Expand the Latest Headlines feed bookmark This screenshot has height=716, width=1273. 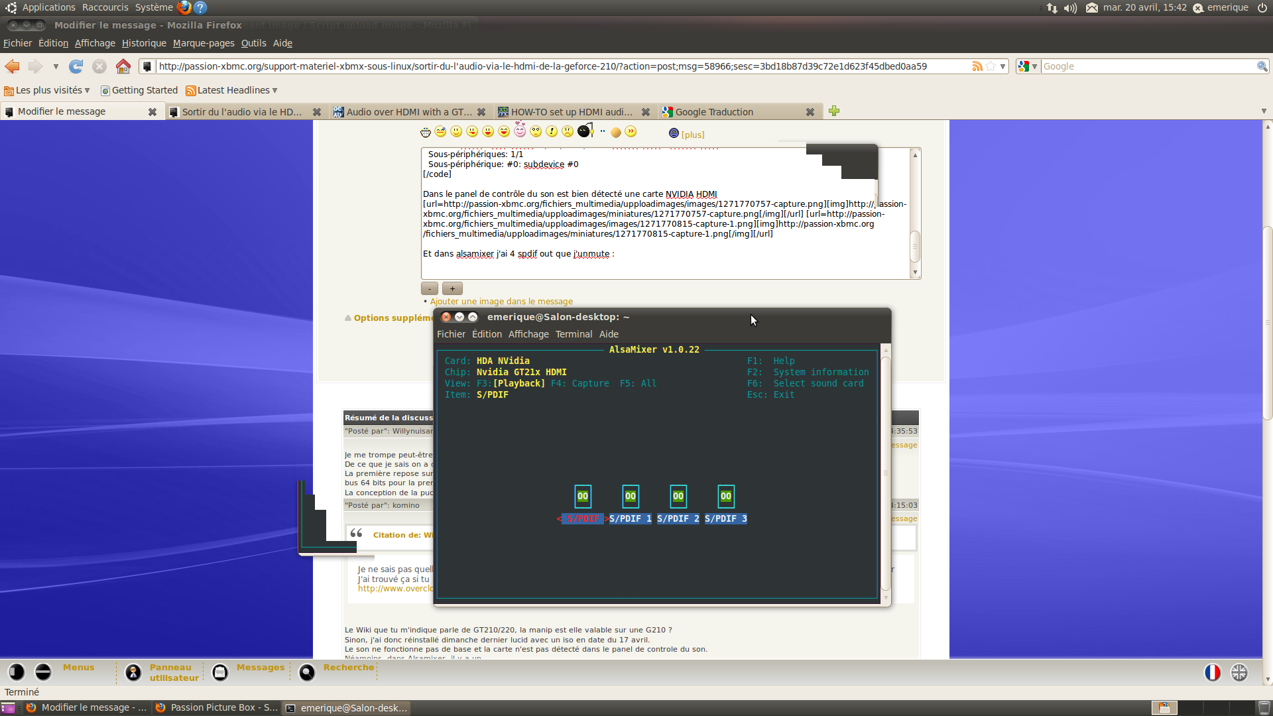(x=231, y=90)
